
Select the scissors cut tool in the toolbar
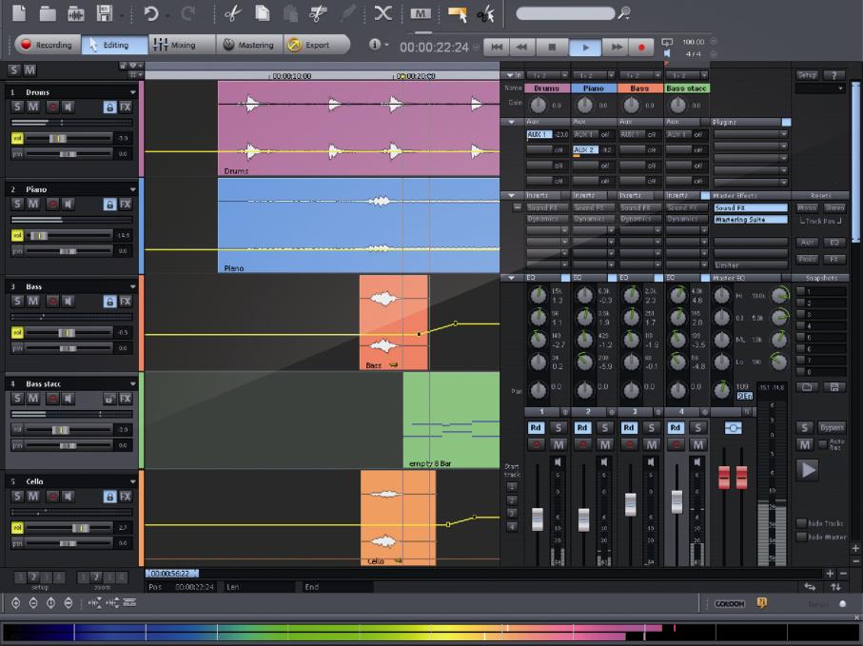coord(232,13)
